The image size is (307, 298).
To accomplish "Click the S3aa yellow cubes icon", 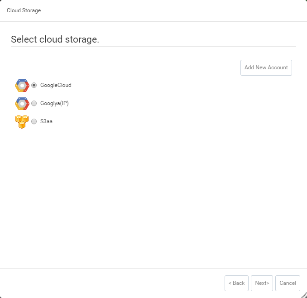I will [x=22, y=121].
